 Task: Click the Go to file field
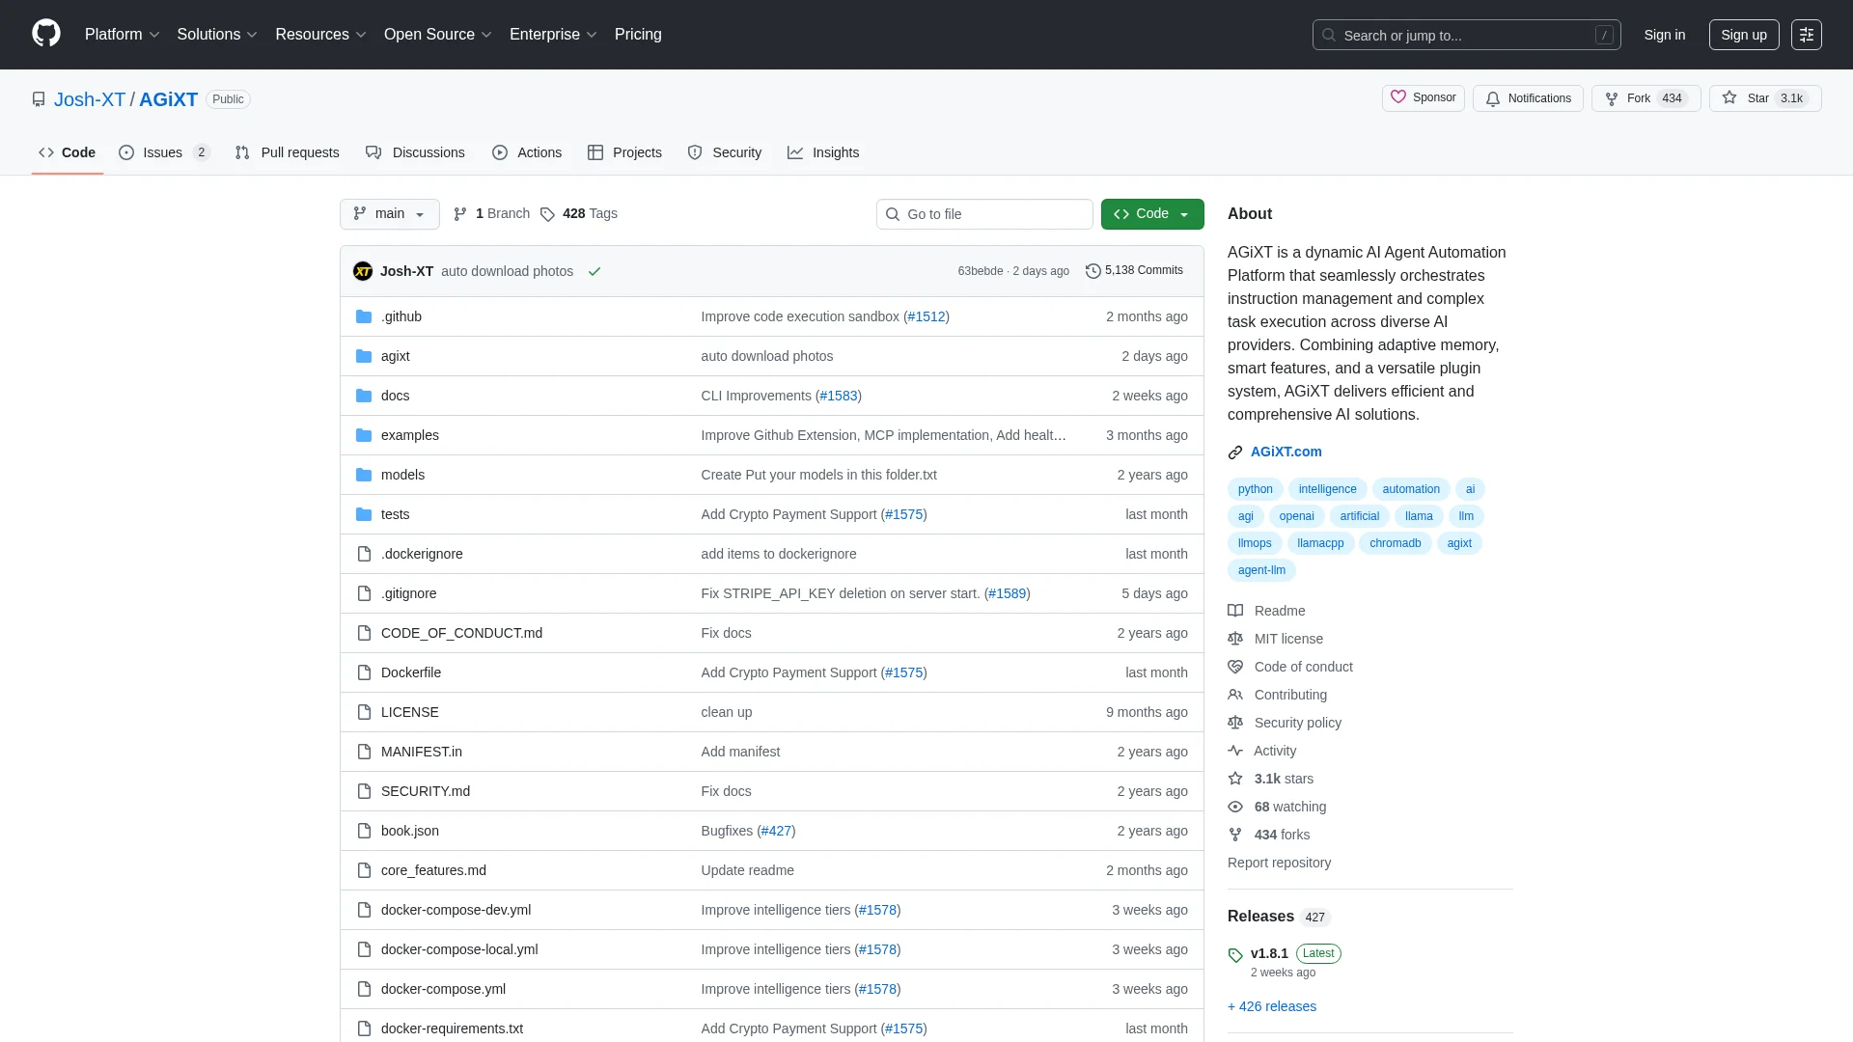click(x=984, y=214)
